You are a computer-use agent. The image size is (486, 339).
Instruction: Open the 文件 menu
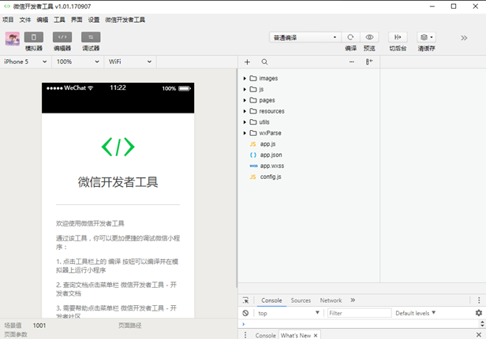(x=25, y=20)
